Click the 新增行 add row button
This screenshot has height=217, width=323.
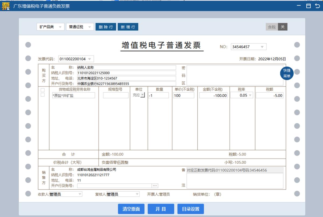pyautogui.click(x=128, y=27)
